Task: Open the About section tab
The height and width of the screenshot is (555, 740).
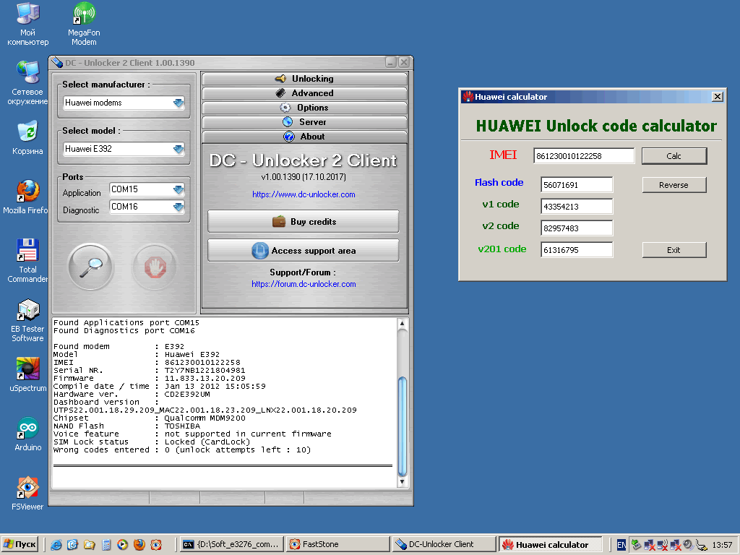Action: pyautogui.click(x=304, y=137)
